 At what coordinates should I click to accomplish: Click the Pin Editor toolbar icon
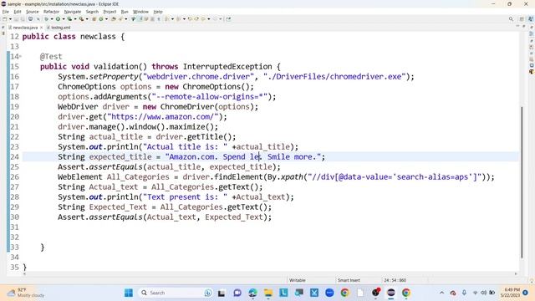(228, 19)
